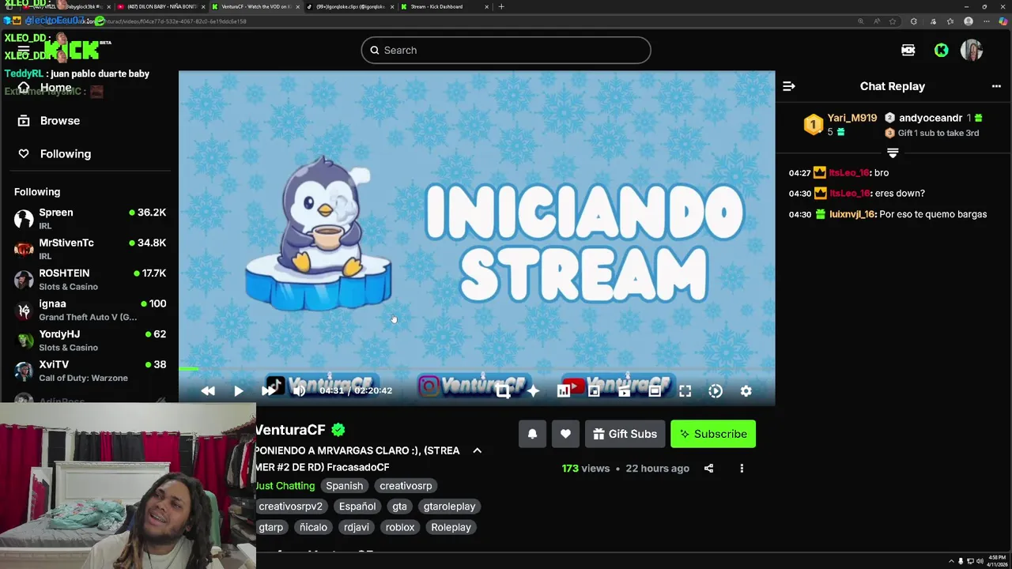Open the green K kicks icon
This screenshot has height=569, width=1012.
click(941, 50)
